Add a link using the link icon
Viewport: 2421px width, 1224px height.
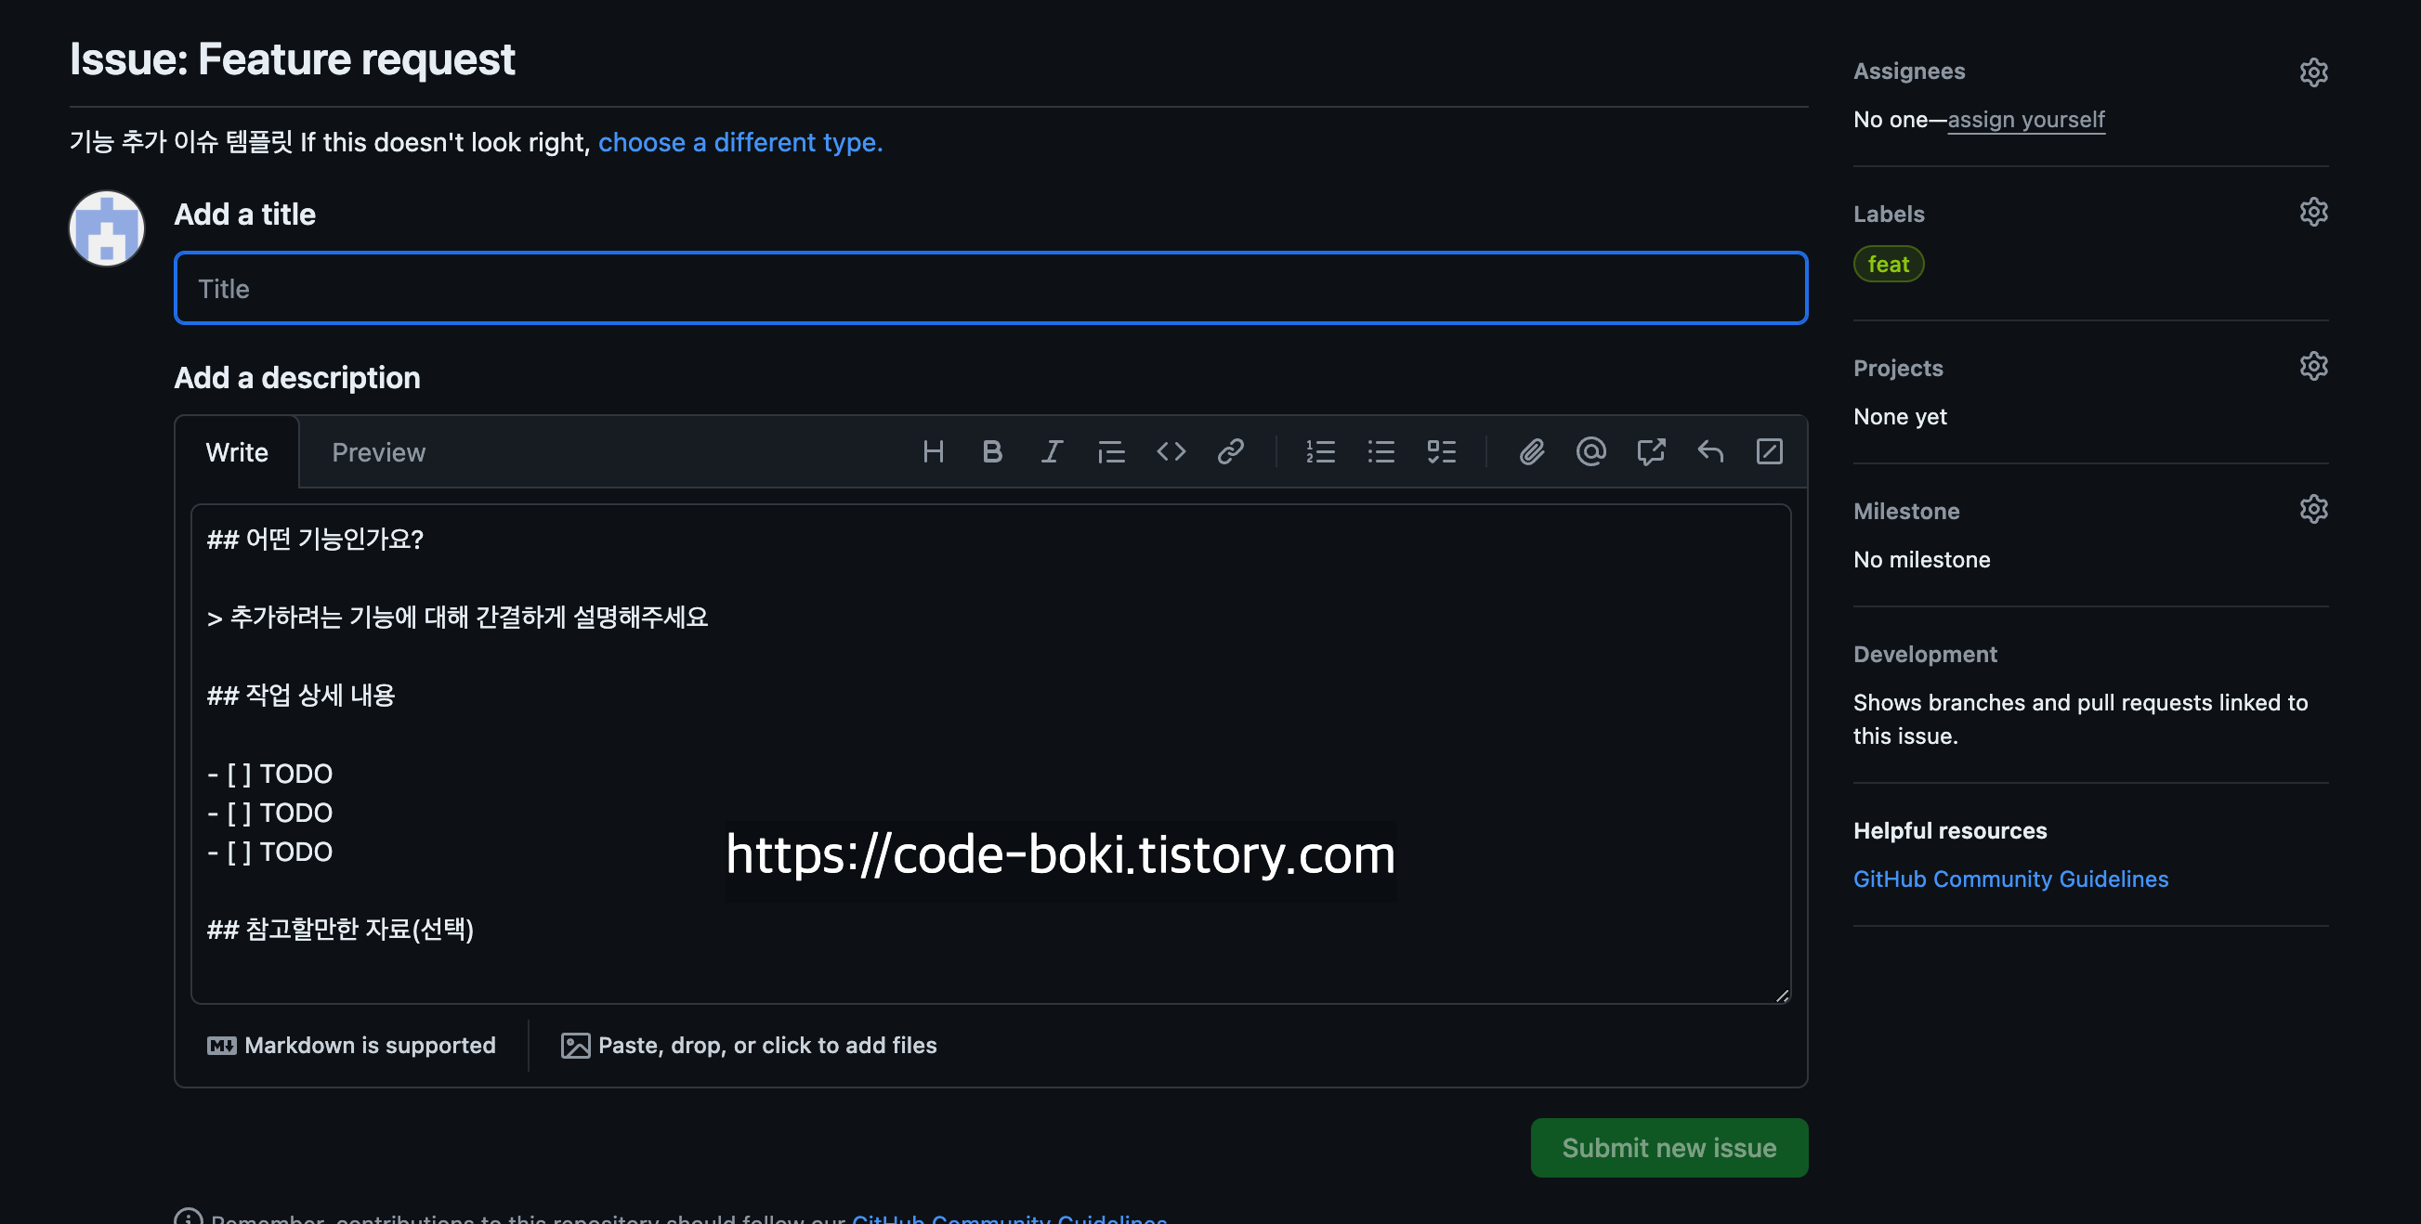tap(1230, 452)
